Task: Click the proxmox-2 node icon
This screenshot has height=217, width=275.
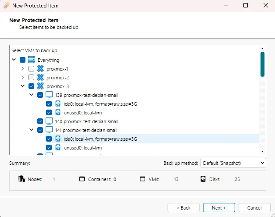Action: pos(40,77)
